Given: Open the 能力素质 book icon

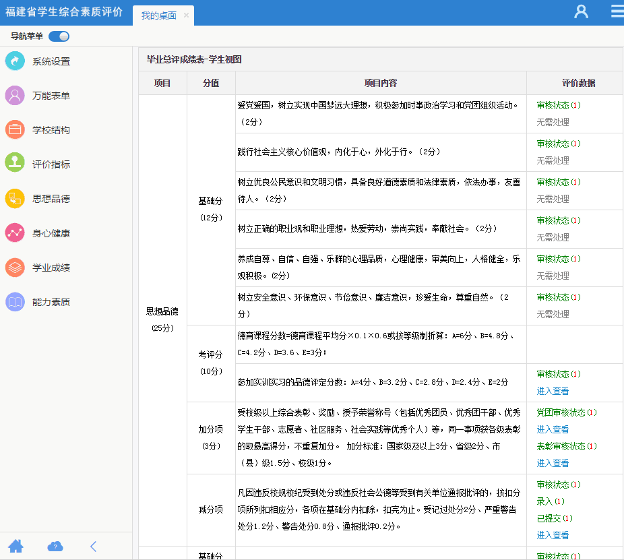Looking at the screenshot, I should 15,302.
